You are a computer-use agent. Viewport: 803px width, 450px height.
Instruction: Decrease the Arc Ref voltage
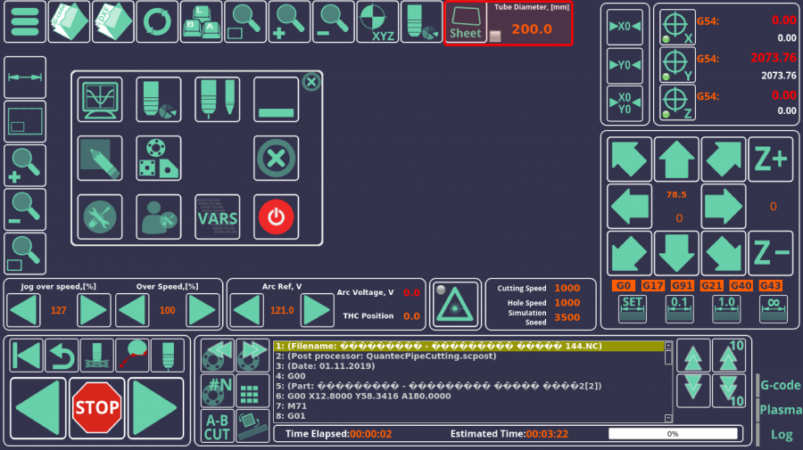tap(248, 310)
